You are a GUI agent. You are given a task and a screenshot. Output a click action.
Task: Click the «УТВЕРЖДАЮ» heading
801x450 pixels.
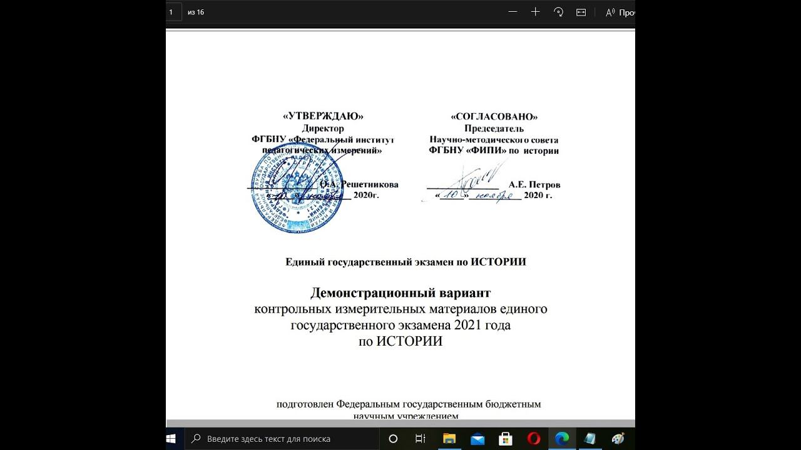pos(323,116)
